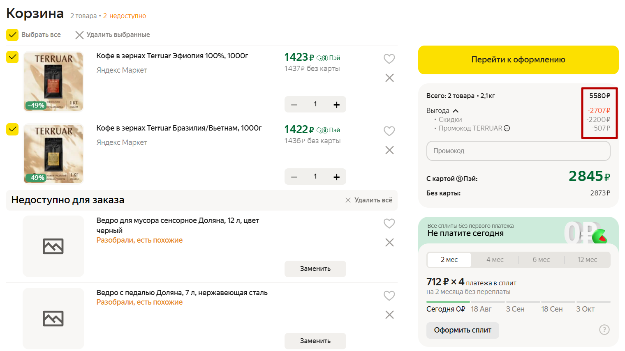Open 'Кофе в зернах Terruar Бразилия/Вьетнам' product link
Screen dimensions: 625x351
[x=179, y=128]
